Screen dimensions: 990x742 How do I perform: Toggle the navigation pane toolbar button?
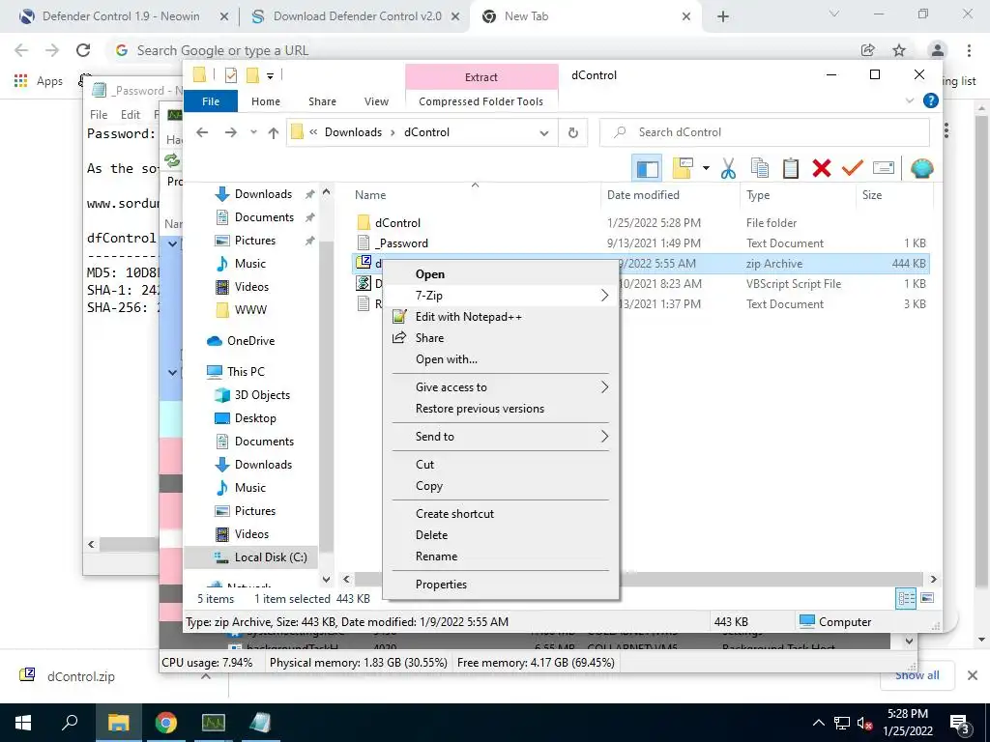647,168
